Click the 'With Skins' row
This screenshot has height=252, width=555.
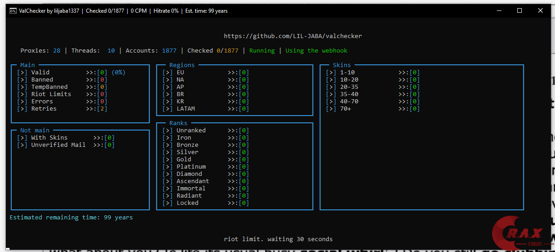point(66,137)
